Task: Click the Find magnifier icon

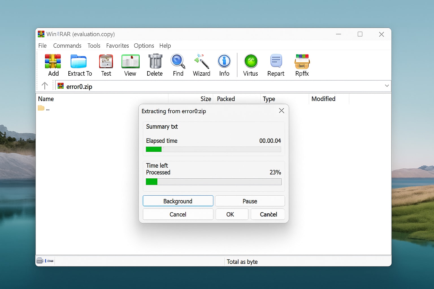Action: (x=178, y=61)
